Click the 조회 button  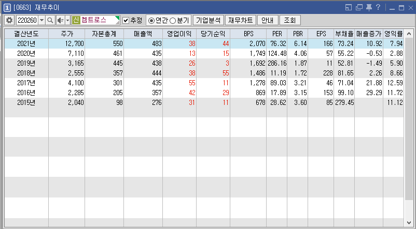[x=290, y=20]
